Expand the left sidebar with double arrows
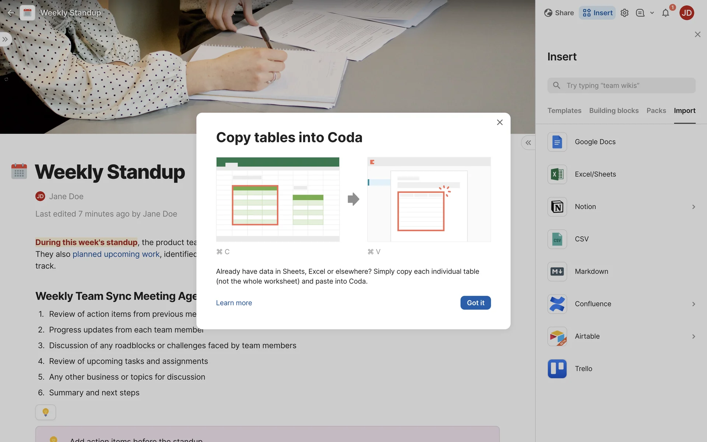This screenshot has width=707, height=442. click(5, 39)
